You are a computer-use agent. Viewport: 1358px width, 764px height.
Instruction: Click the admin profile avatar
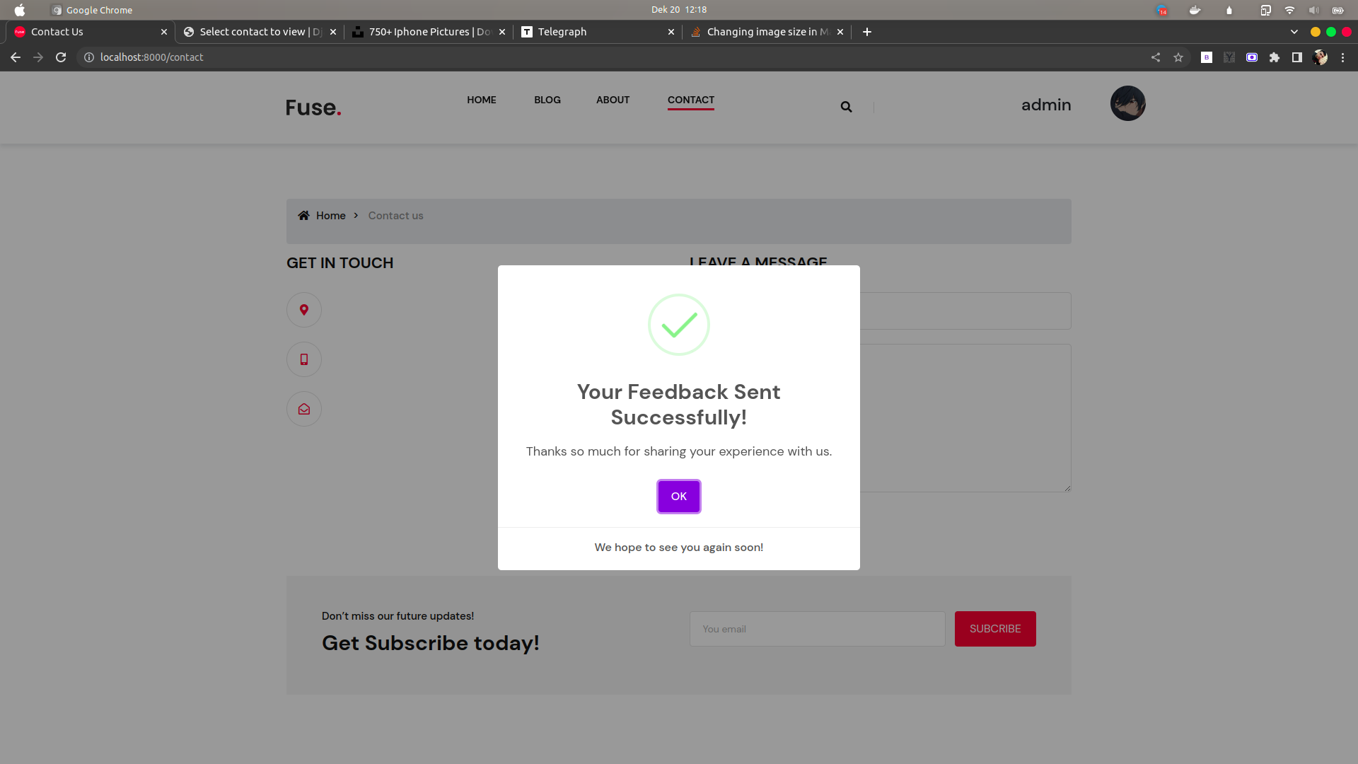click(1127, 103)
